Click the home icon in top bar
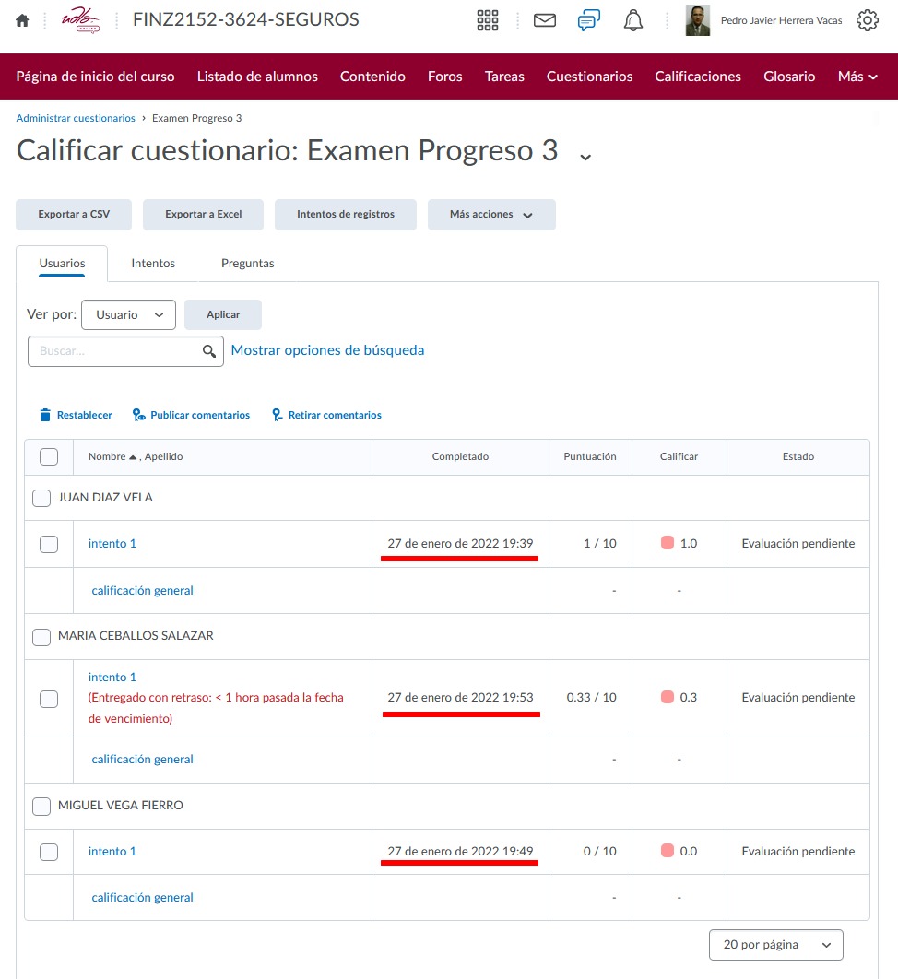The width and height of the screenshot is (898, 979). [x=23, y=20]
